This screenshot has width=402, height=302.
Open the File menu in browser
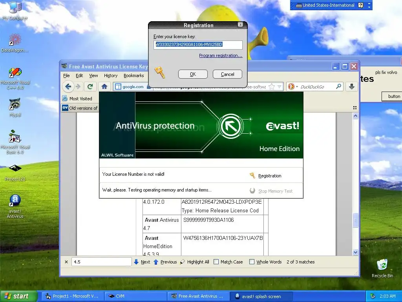coord(66,75)
